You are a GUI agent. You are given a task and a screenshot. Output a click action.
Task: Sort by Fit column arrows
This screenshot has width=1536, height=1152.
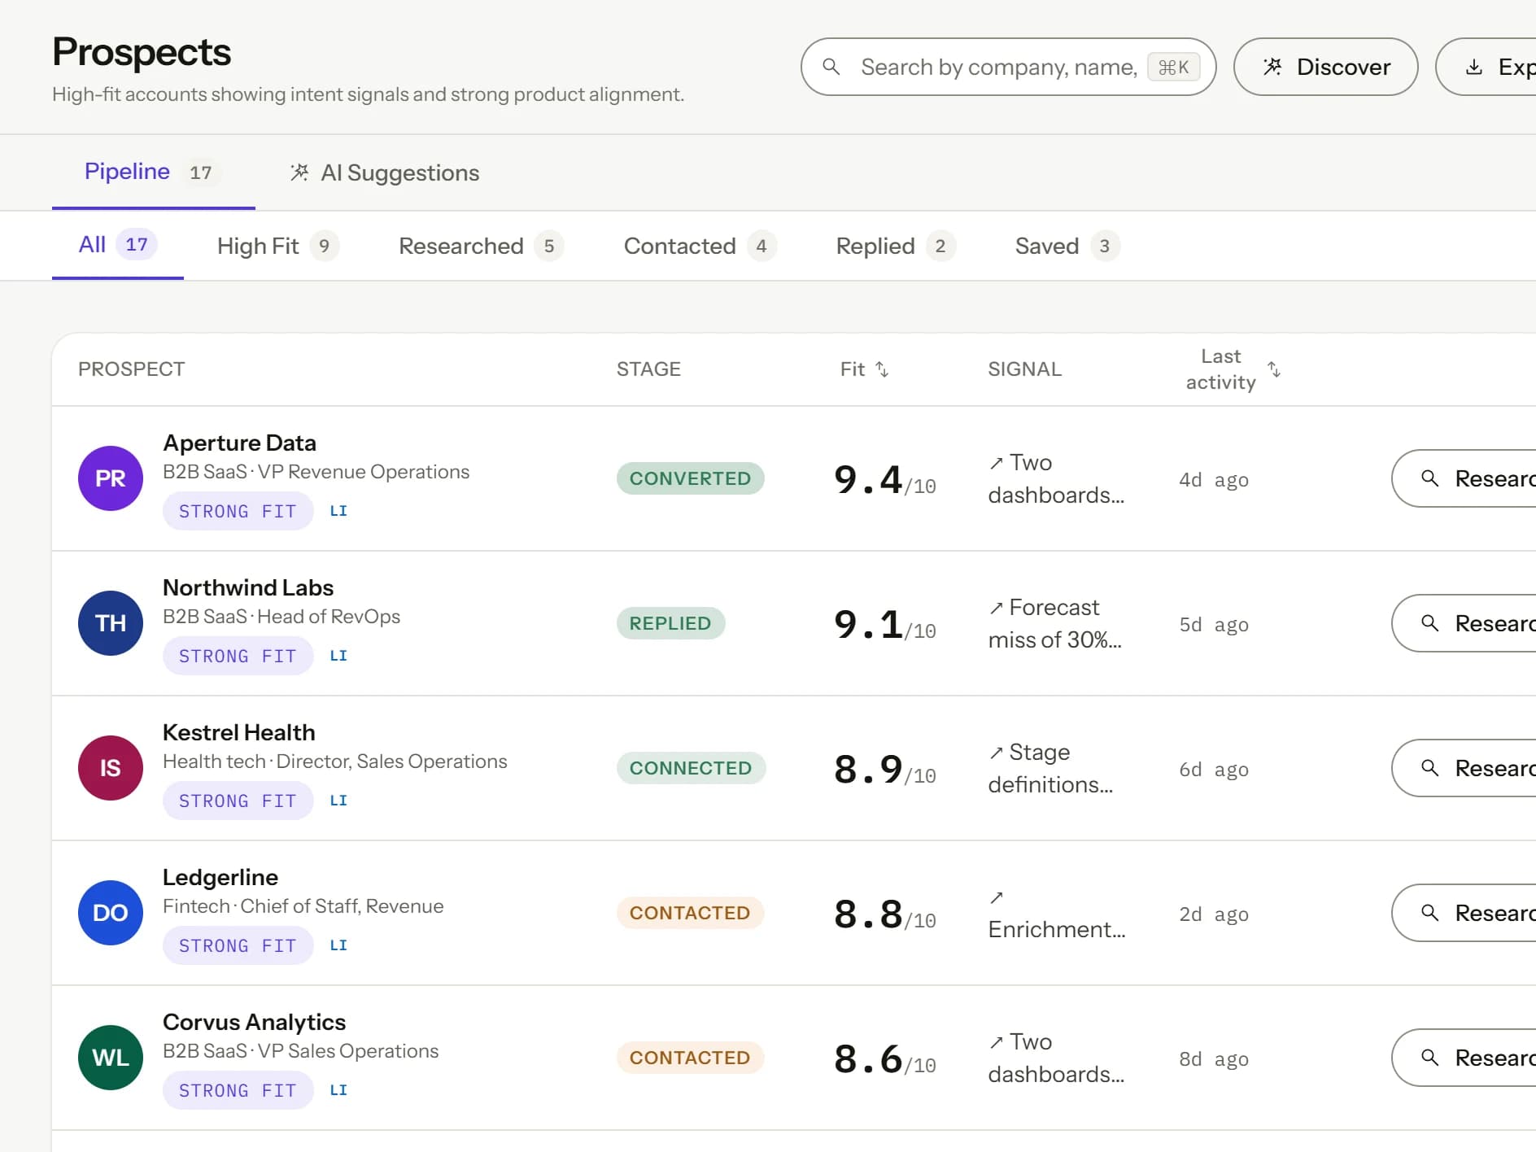tap(882, 369)
